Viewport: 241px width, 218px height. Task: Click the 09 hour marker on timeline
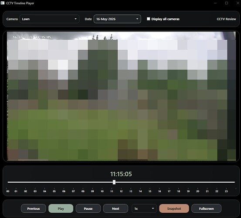point(92,191)
